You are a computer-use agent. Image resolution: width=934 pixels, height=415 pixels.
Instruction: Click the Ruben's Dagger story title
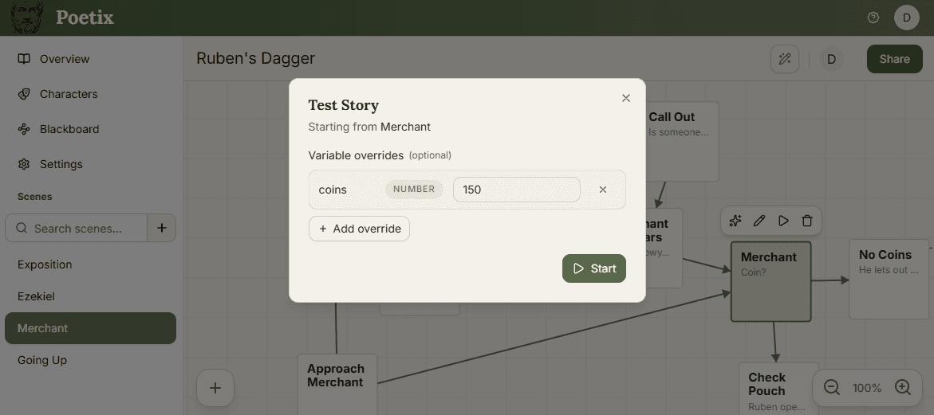pos(255,58)
